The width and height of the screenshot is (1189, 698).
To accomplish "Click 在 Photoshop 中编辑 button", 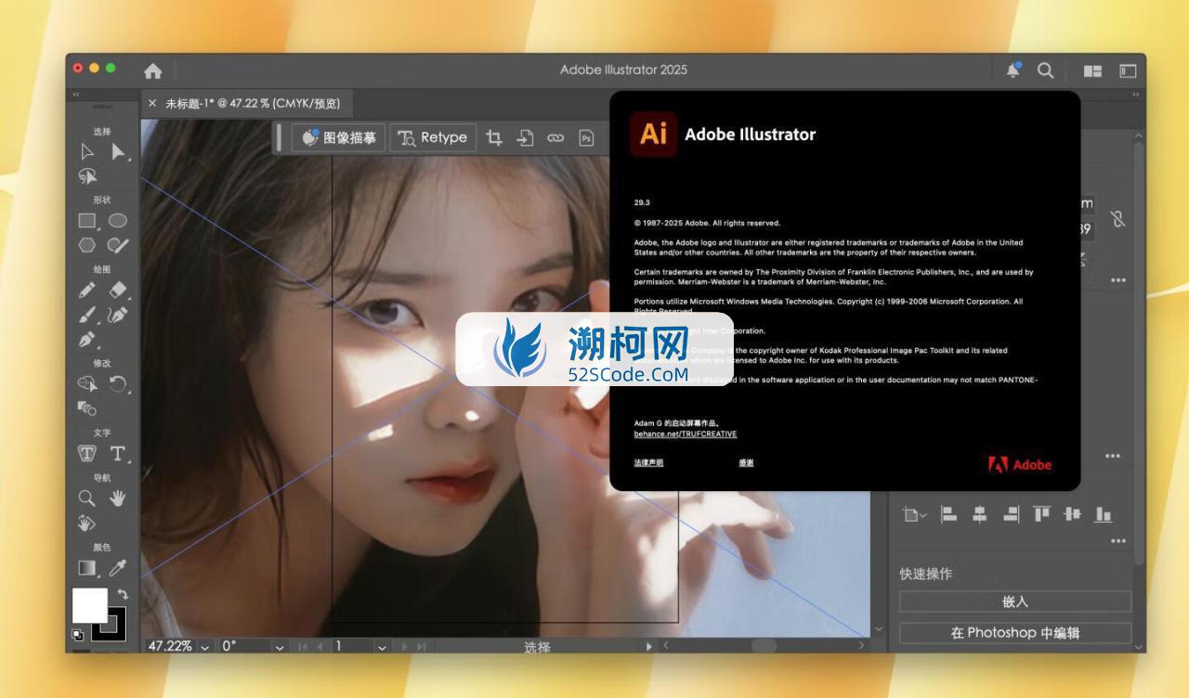I will pyautogui.click(x=1015, y=633).
